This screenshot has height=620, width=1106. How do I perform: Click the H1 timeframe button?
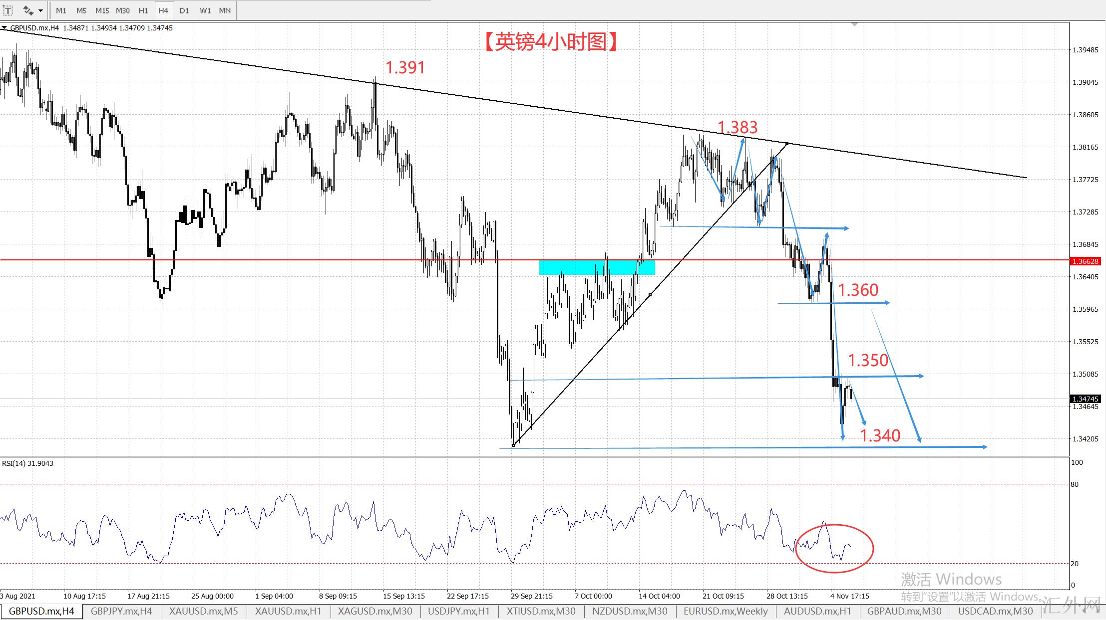143,10
